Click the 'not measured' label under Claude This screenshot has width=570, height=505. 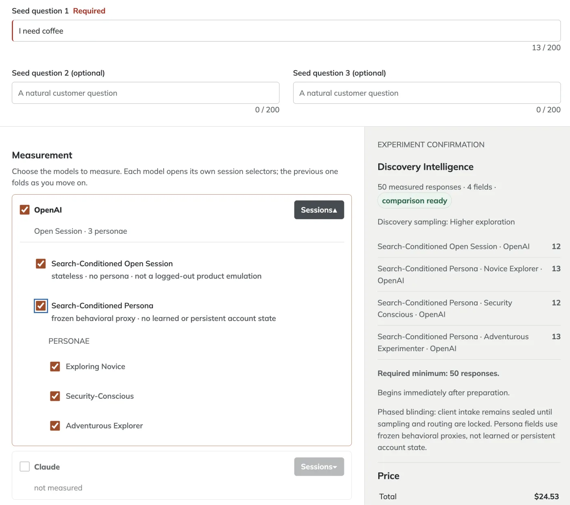point(58,488)
